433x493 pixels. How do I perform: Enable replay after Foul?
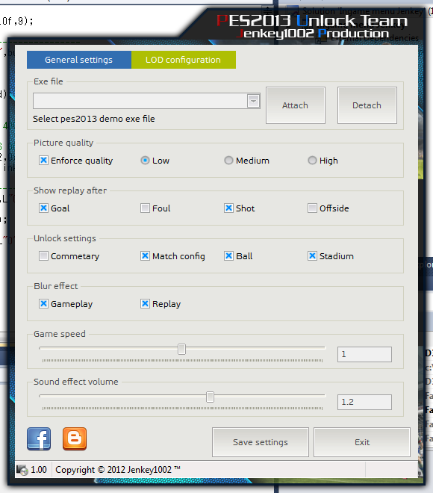[145, 208]
